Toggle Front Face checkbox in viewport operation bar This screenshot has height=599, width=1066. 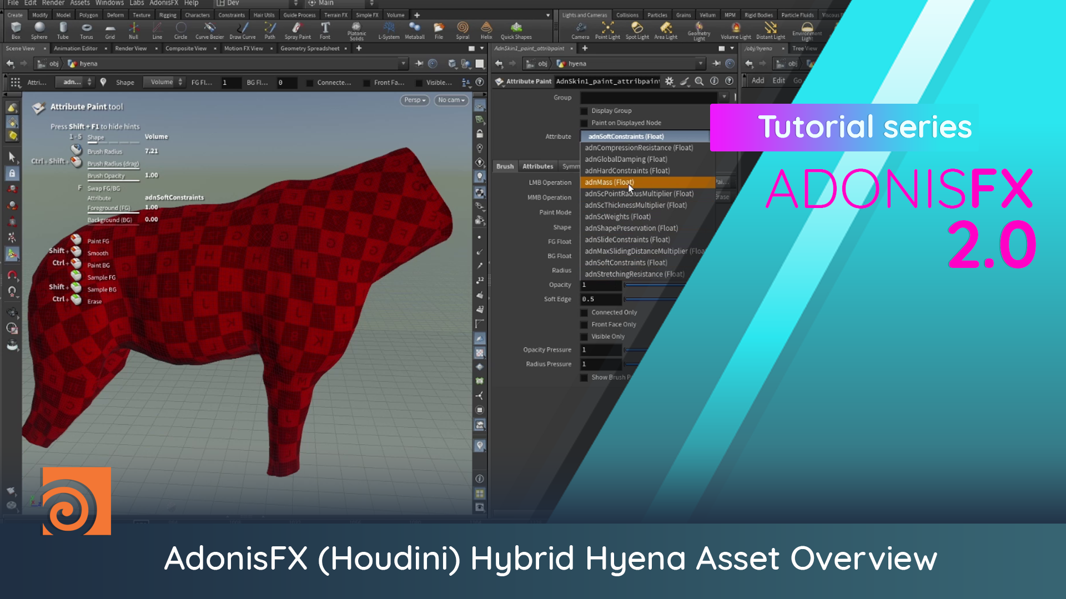[x=366, y=83]
